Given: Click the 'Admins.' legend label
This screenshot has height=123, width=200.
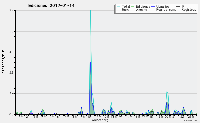Looking at the screenshot, I should [x=142, y=10].
